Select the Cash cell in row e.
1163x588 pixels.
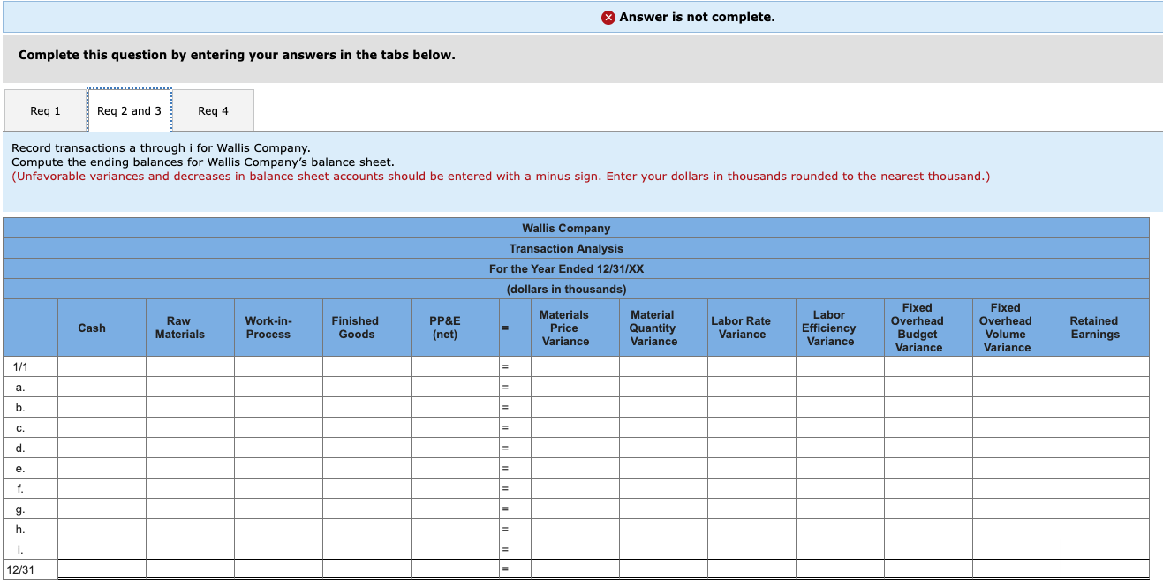pyautogui.click(x=102, y=468)
